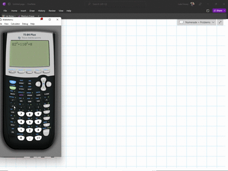The height and width of the screenshot is (171, 228).
Task: Click the Share button in OneNote
Action: tap(219, 10)
